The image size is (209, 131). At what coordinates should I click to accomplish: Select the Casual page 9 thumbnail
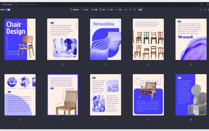[148, 95]
